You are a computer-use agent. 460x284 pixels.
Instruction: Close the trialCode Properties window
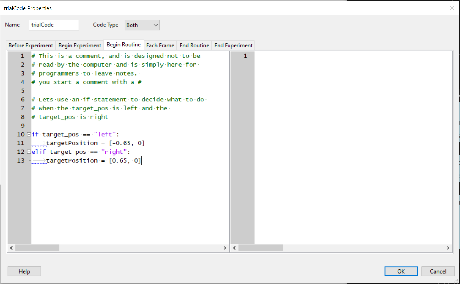452,8
